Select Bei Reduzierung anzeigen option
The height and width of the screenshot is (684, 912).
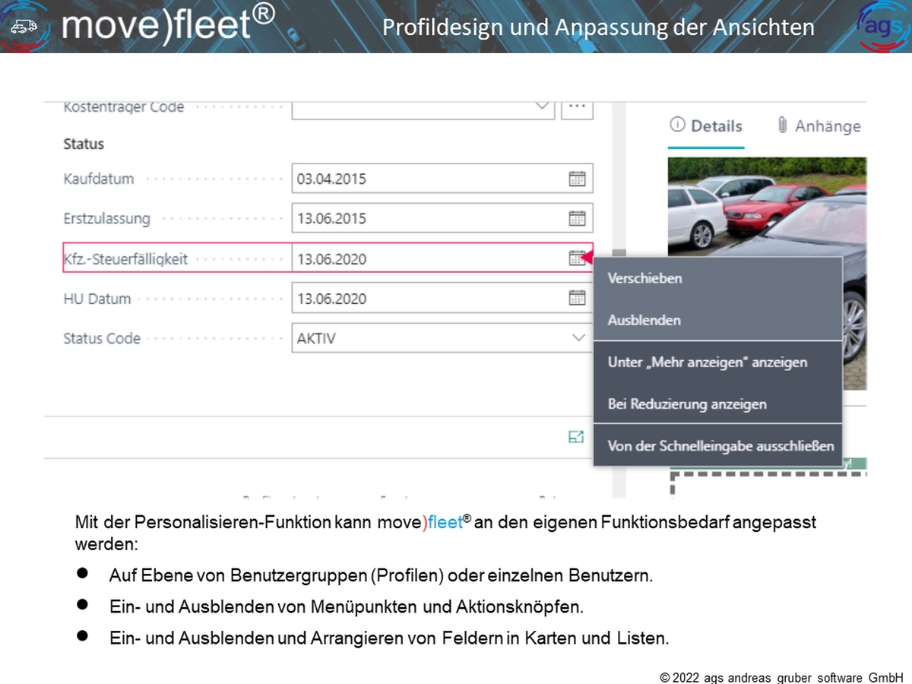717,404
